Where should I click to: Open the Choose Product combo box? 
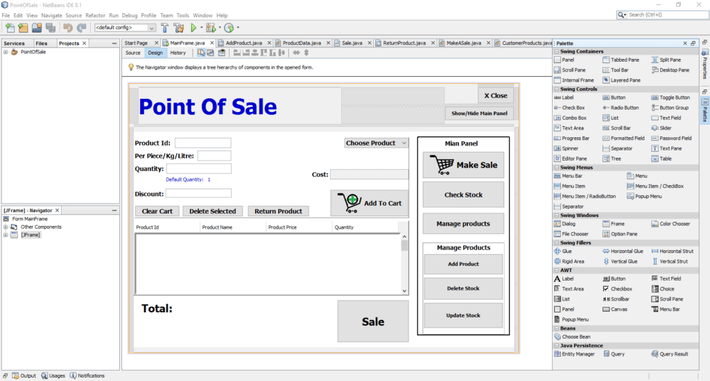click(x=376, y=143)
